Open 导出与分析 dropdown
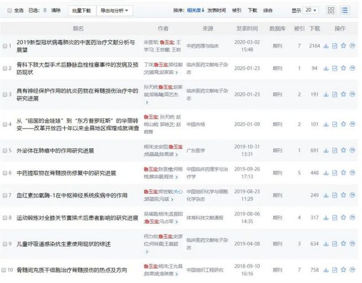 (114, 11)
